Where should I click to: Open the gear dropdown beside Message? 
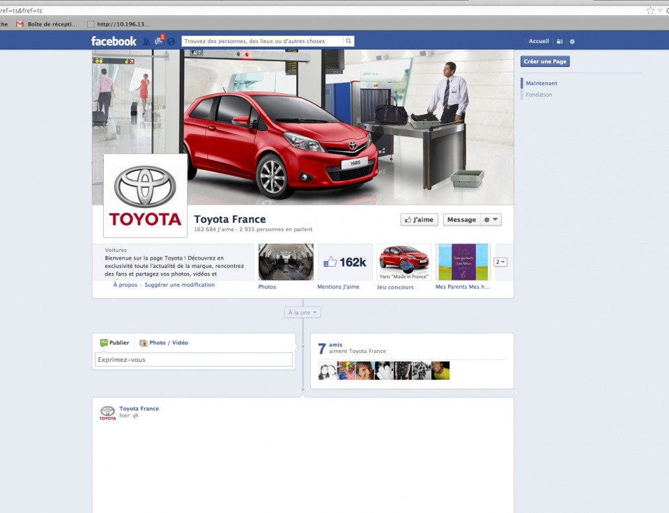pyautogui.click(x=491, y=220)
